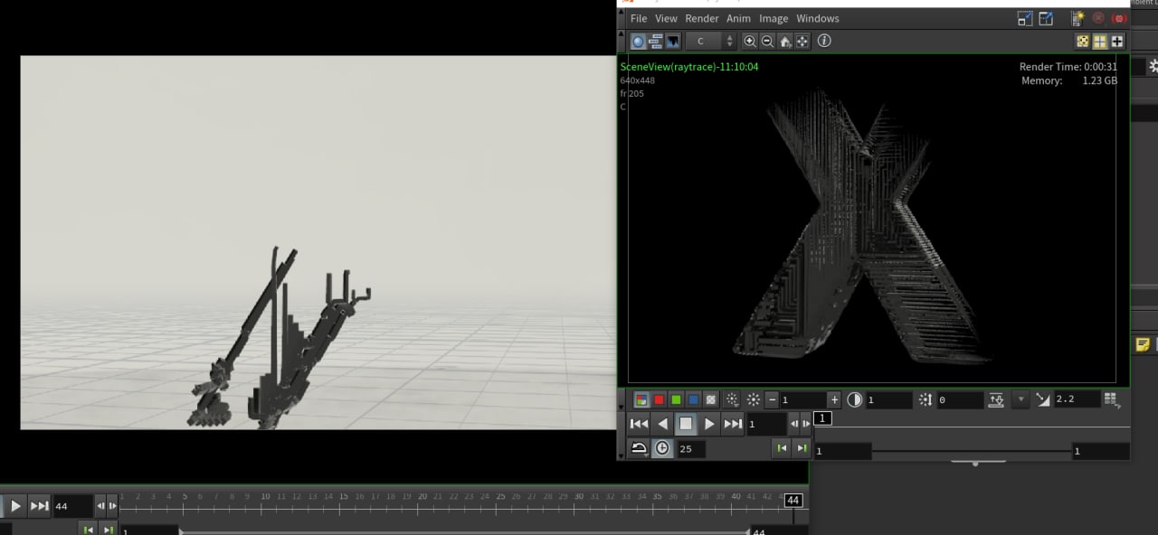The height and width of the screenshot is (535, 1158).
Task: Toggle the blue channel display
Action: click(x=693, y=399)
